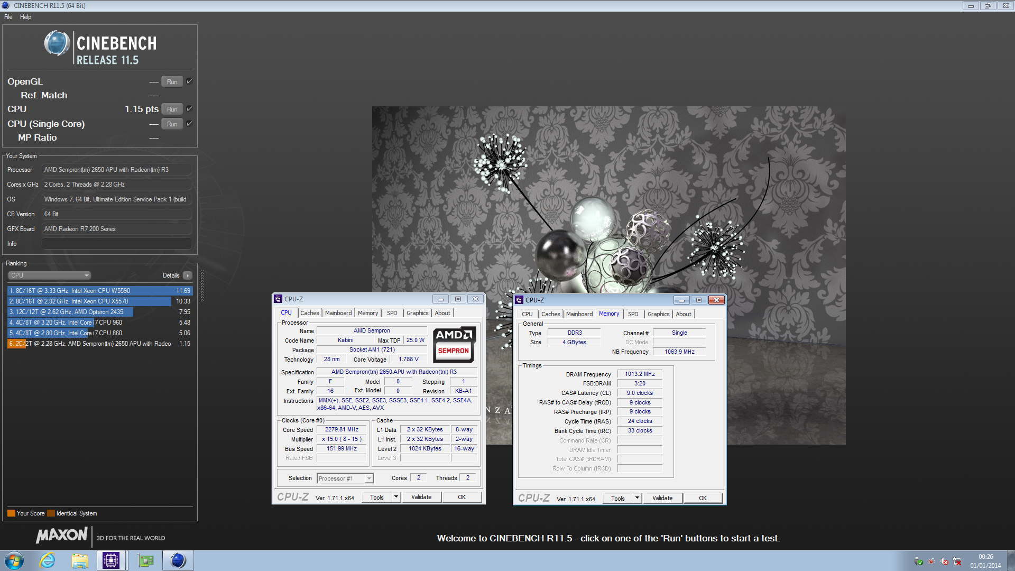The image size is (1015, 571).
Task: Click Validate in right CPU-Z window
Action: point(663,498)
